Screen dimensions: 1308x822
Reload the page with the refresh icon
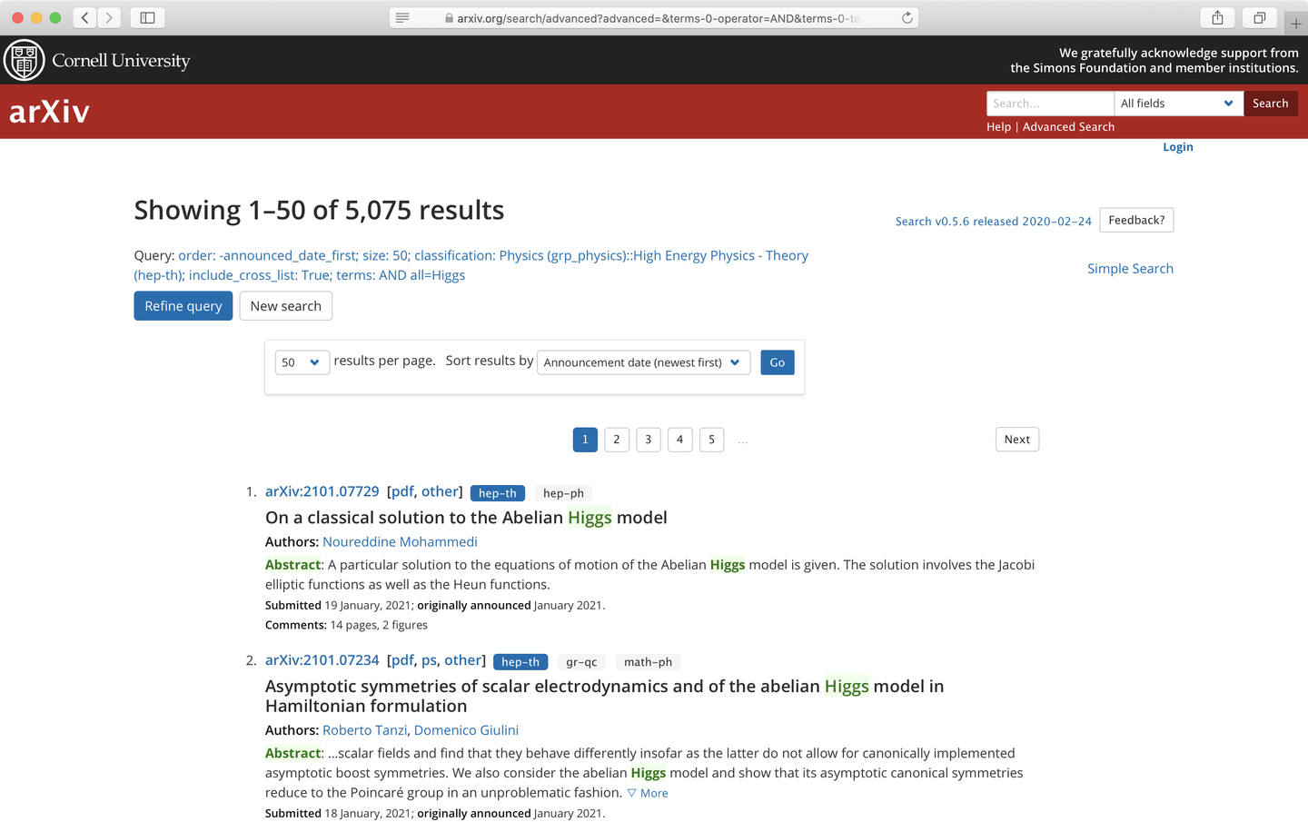pyautogui.click(x=907, y=17)
